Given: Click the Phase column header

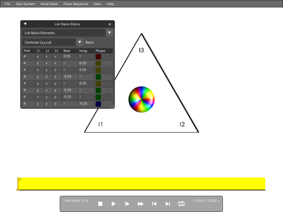Looking at the screenshot, I should coord(100,51).
